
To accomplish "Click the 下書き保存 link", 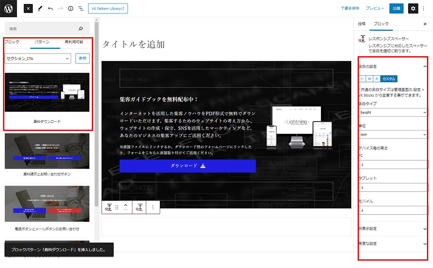I will (349, 8).
